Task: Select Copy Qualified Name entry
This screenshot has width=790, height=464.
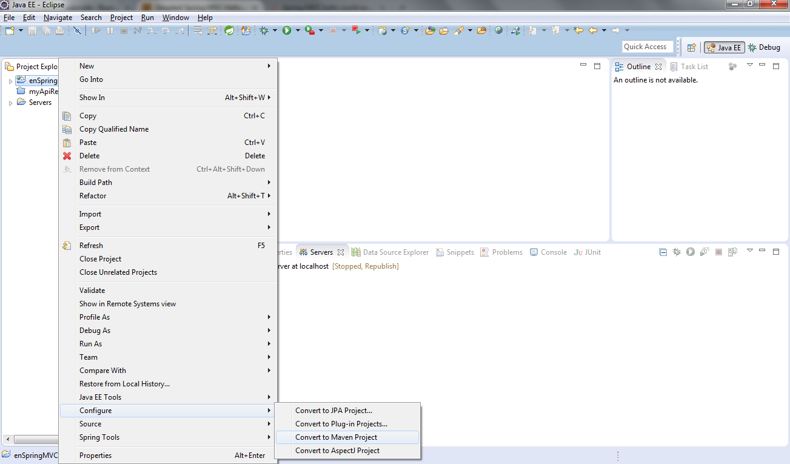Action: (x=169, y=129)
